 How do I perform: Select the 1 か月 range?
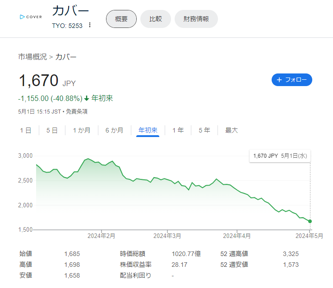point(82,130)
